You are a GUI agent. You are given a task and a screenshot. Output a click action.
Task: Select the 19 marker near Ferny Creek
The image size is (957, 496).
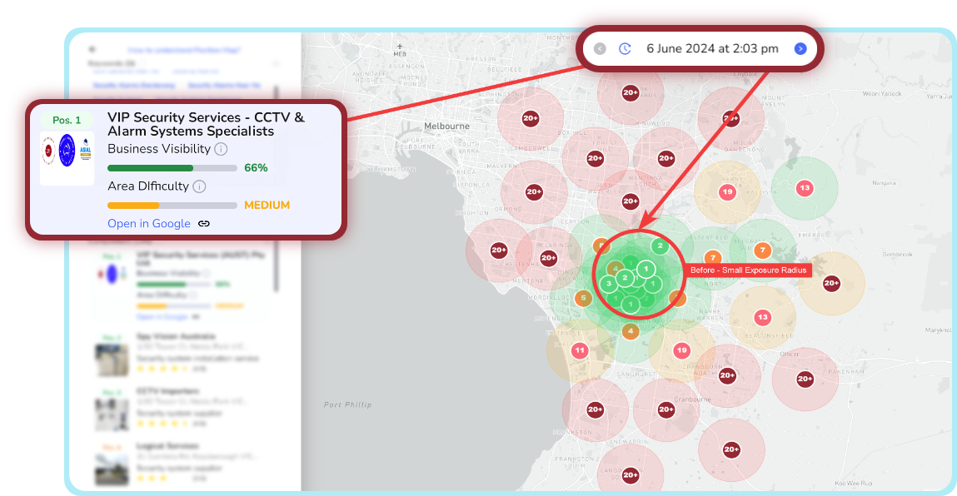click(727, 192)
